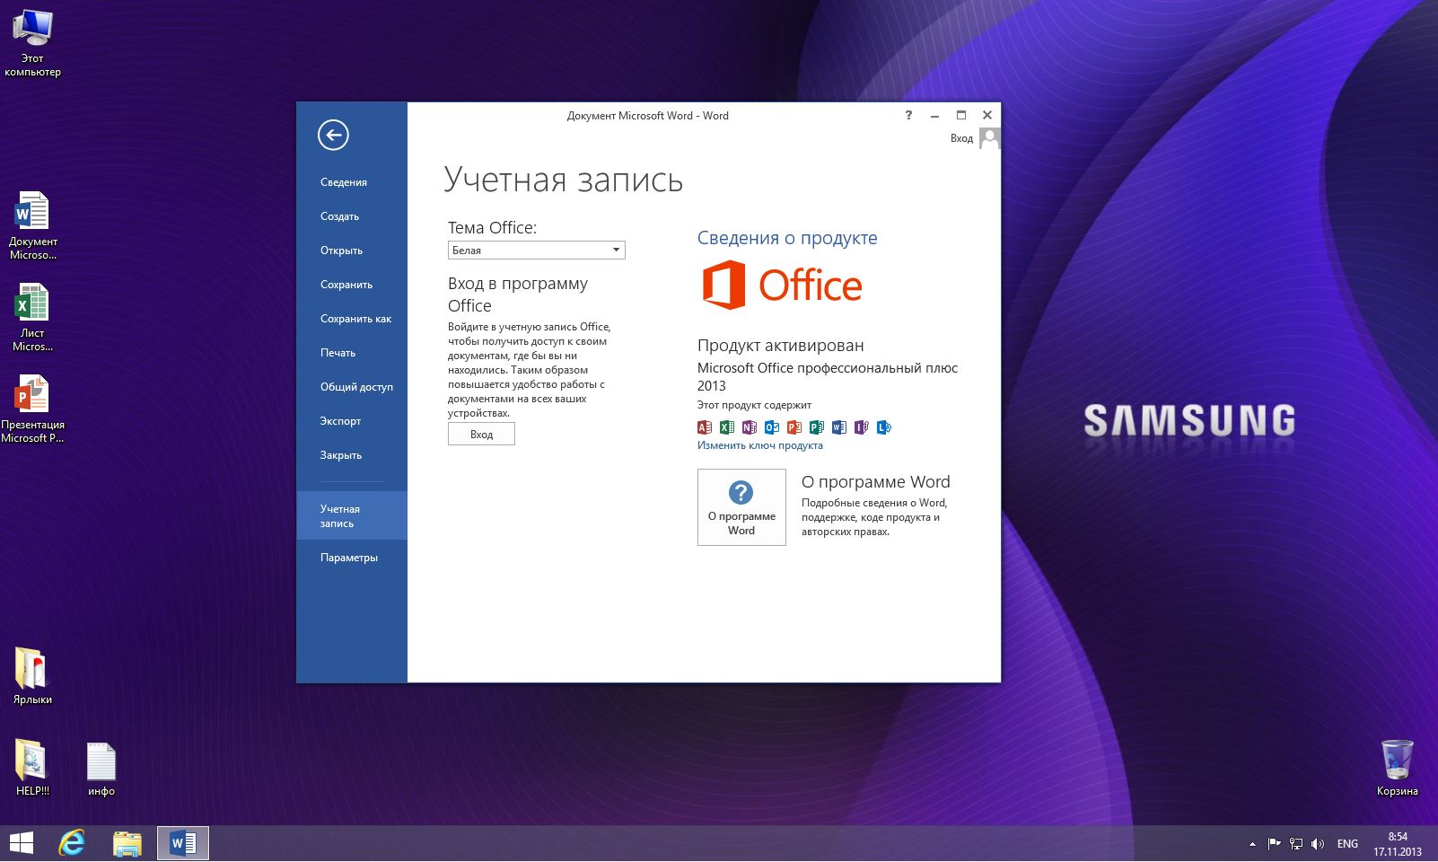Select the 'инфо' text file icon
The height and width of the screenshot is (862, 1438).
tap(101, 768)
